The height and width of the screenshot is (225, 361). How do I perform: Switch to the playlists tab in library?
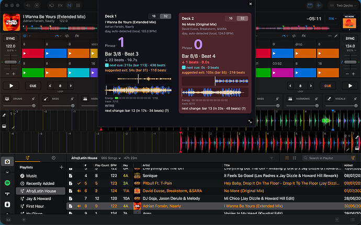tap(27, 158)
